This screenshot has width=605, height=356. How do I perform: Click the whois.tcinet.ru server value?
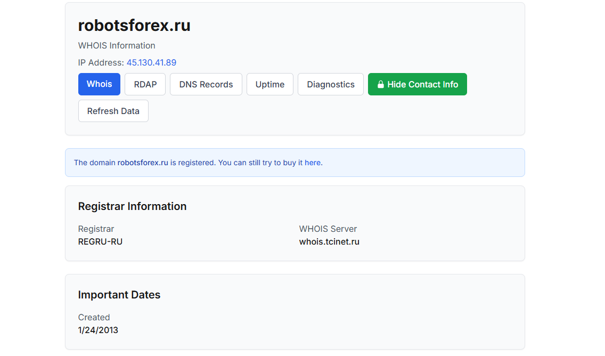click(x=329, y=242)
